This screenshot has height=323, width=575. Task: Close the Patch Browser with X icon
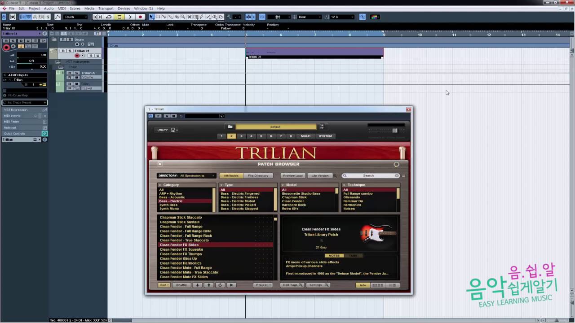pos(159,164)
